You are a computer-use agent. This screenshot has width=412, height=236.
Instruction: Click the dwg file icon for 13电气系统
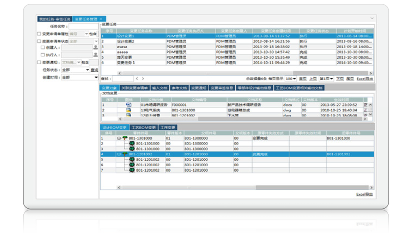pyautogui.click(x=129, y=110)
